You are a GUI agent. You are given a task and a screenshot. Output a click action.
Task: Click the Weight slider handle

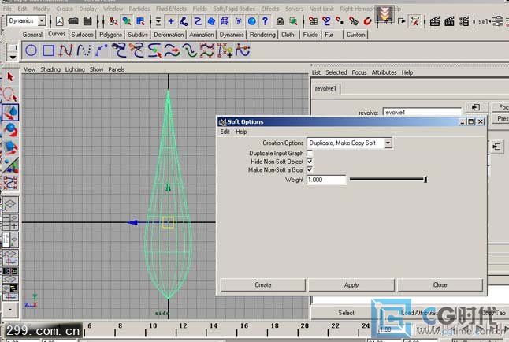click(425, 180)
